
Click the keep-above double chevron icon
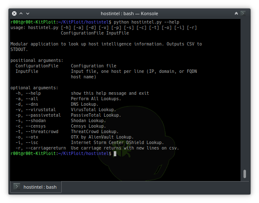(x=236, y=13)
